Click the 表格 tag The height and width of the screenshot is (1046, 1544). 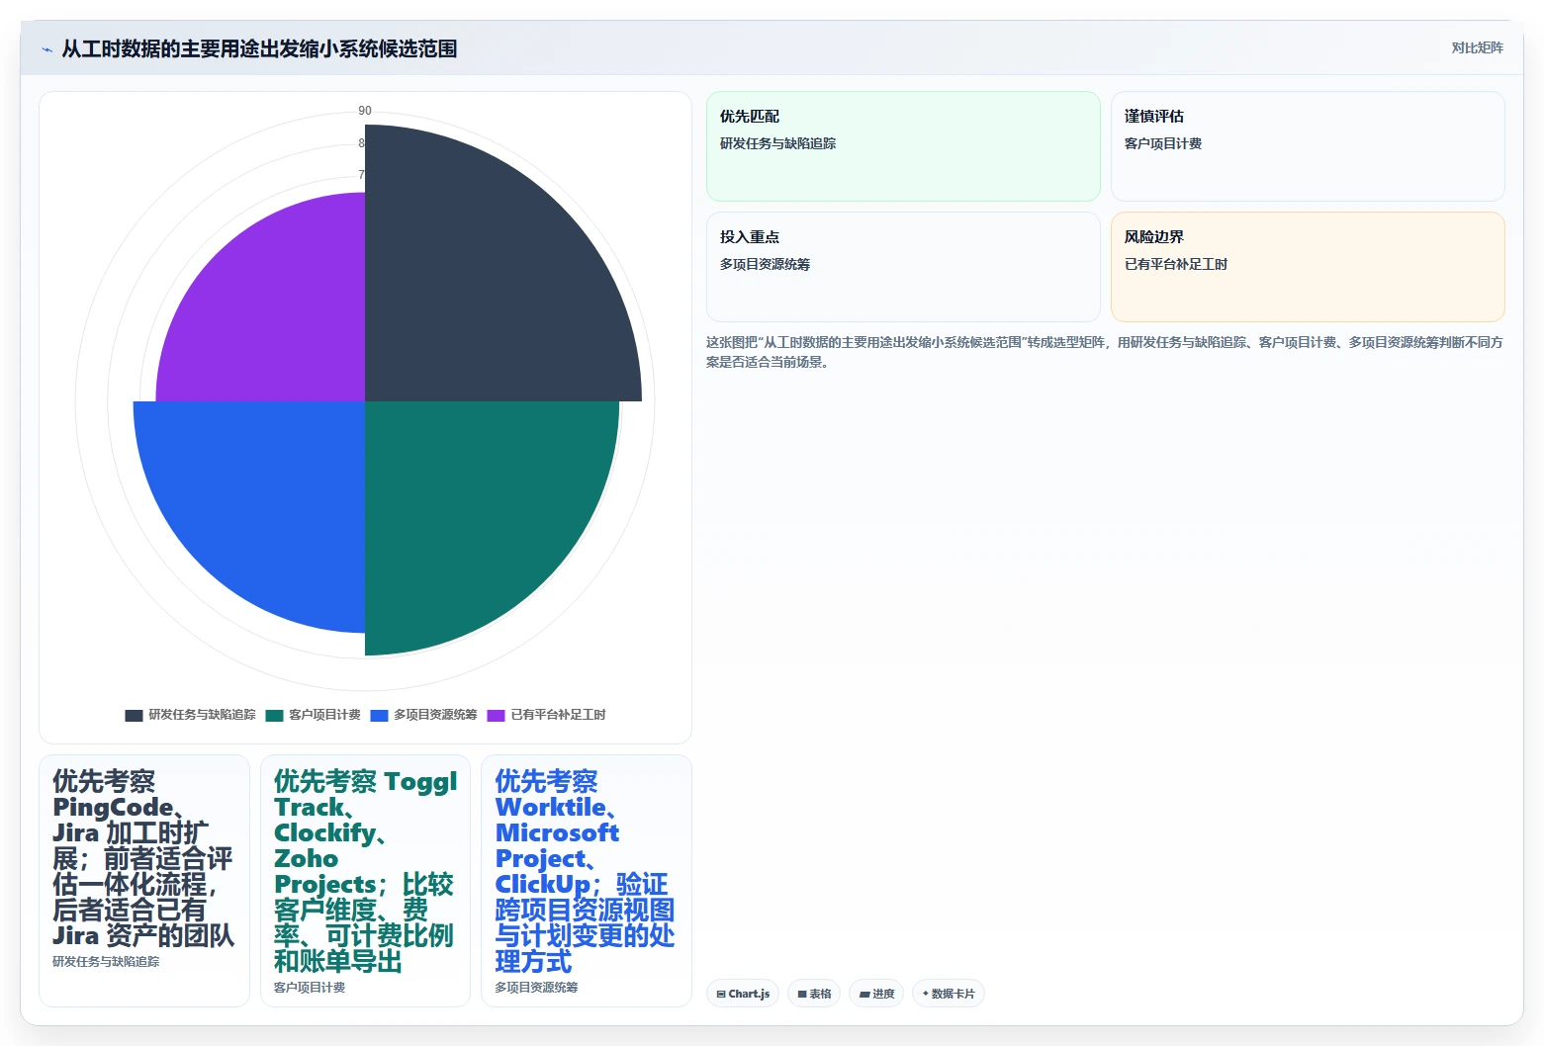point(814,994)
